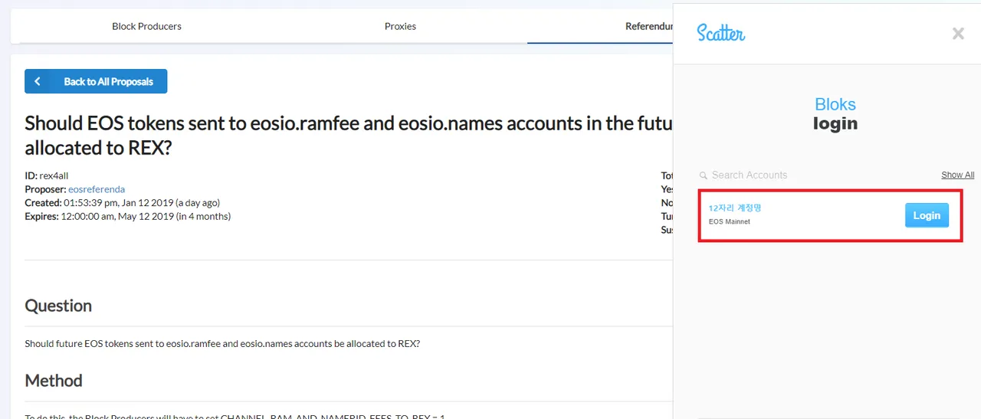Select the 12자리 계정명 account name
Screen dimensions: 981x419
click(x=735, y=208)
